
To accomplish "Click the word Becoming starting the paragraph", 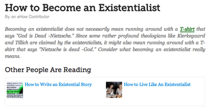I will click(x=16, y=29).
